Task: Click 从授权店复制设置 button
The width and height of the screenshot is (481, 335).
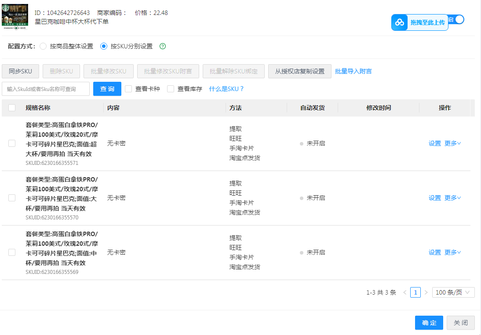Action: click(x=299, y=71)
